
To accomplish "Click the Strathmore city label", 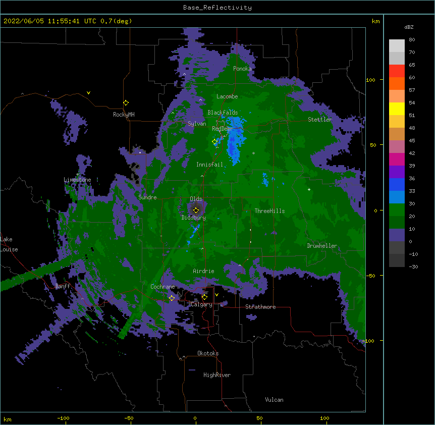I will coord(260,307).
